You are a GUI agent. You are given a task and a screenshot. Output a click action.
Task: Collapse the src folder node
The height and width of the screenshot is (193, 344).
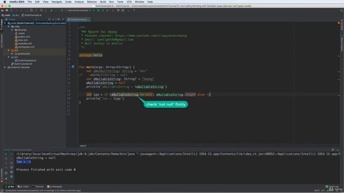tap(9, 57)
